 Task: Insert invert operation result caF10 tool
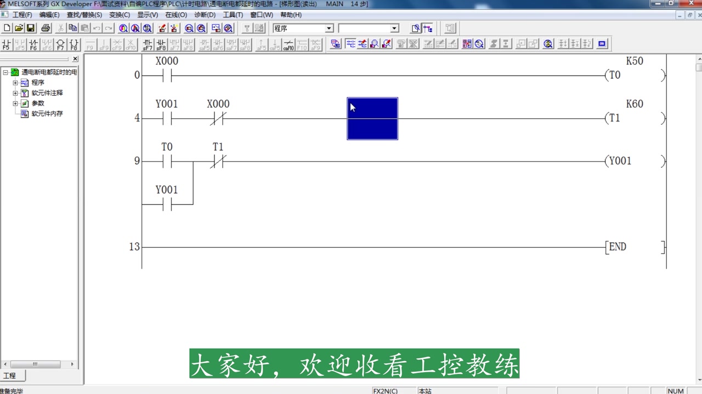pyautogui.click(x=288, y=44)
